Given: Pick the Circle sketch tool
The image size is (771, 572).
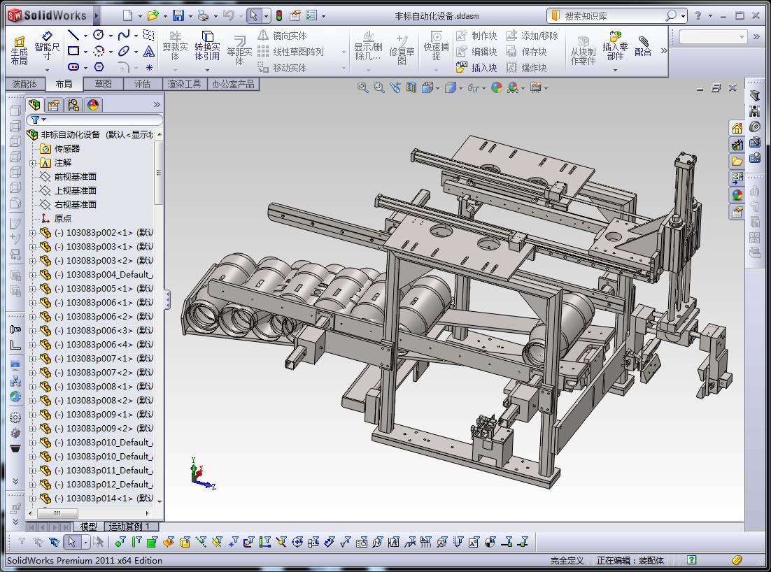Looking at the screenshot, I should tap(99, 35).
